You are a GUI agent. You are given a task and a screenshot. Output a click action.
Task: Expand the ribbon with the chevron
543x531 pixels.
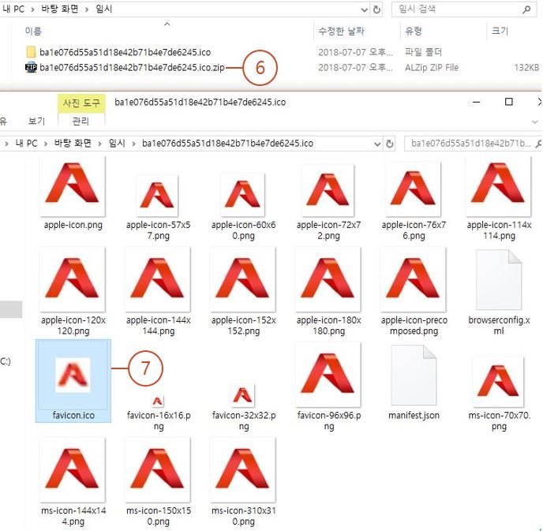pos(535,122)
